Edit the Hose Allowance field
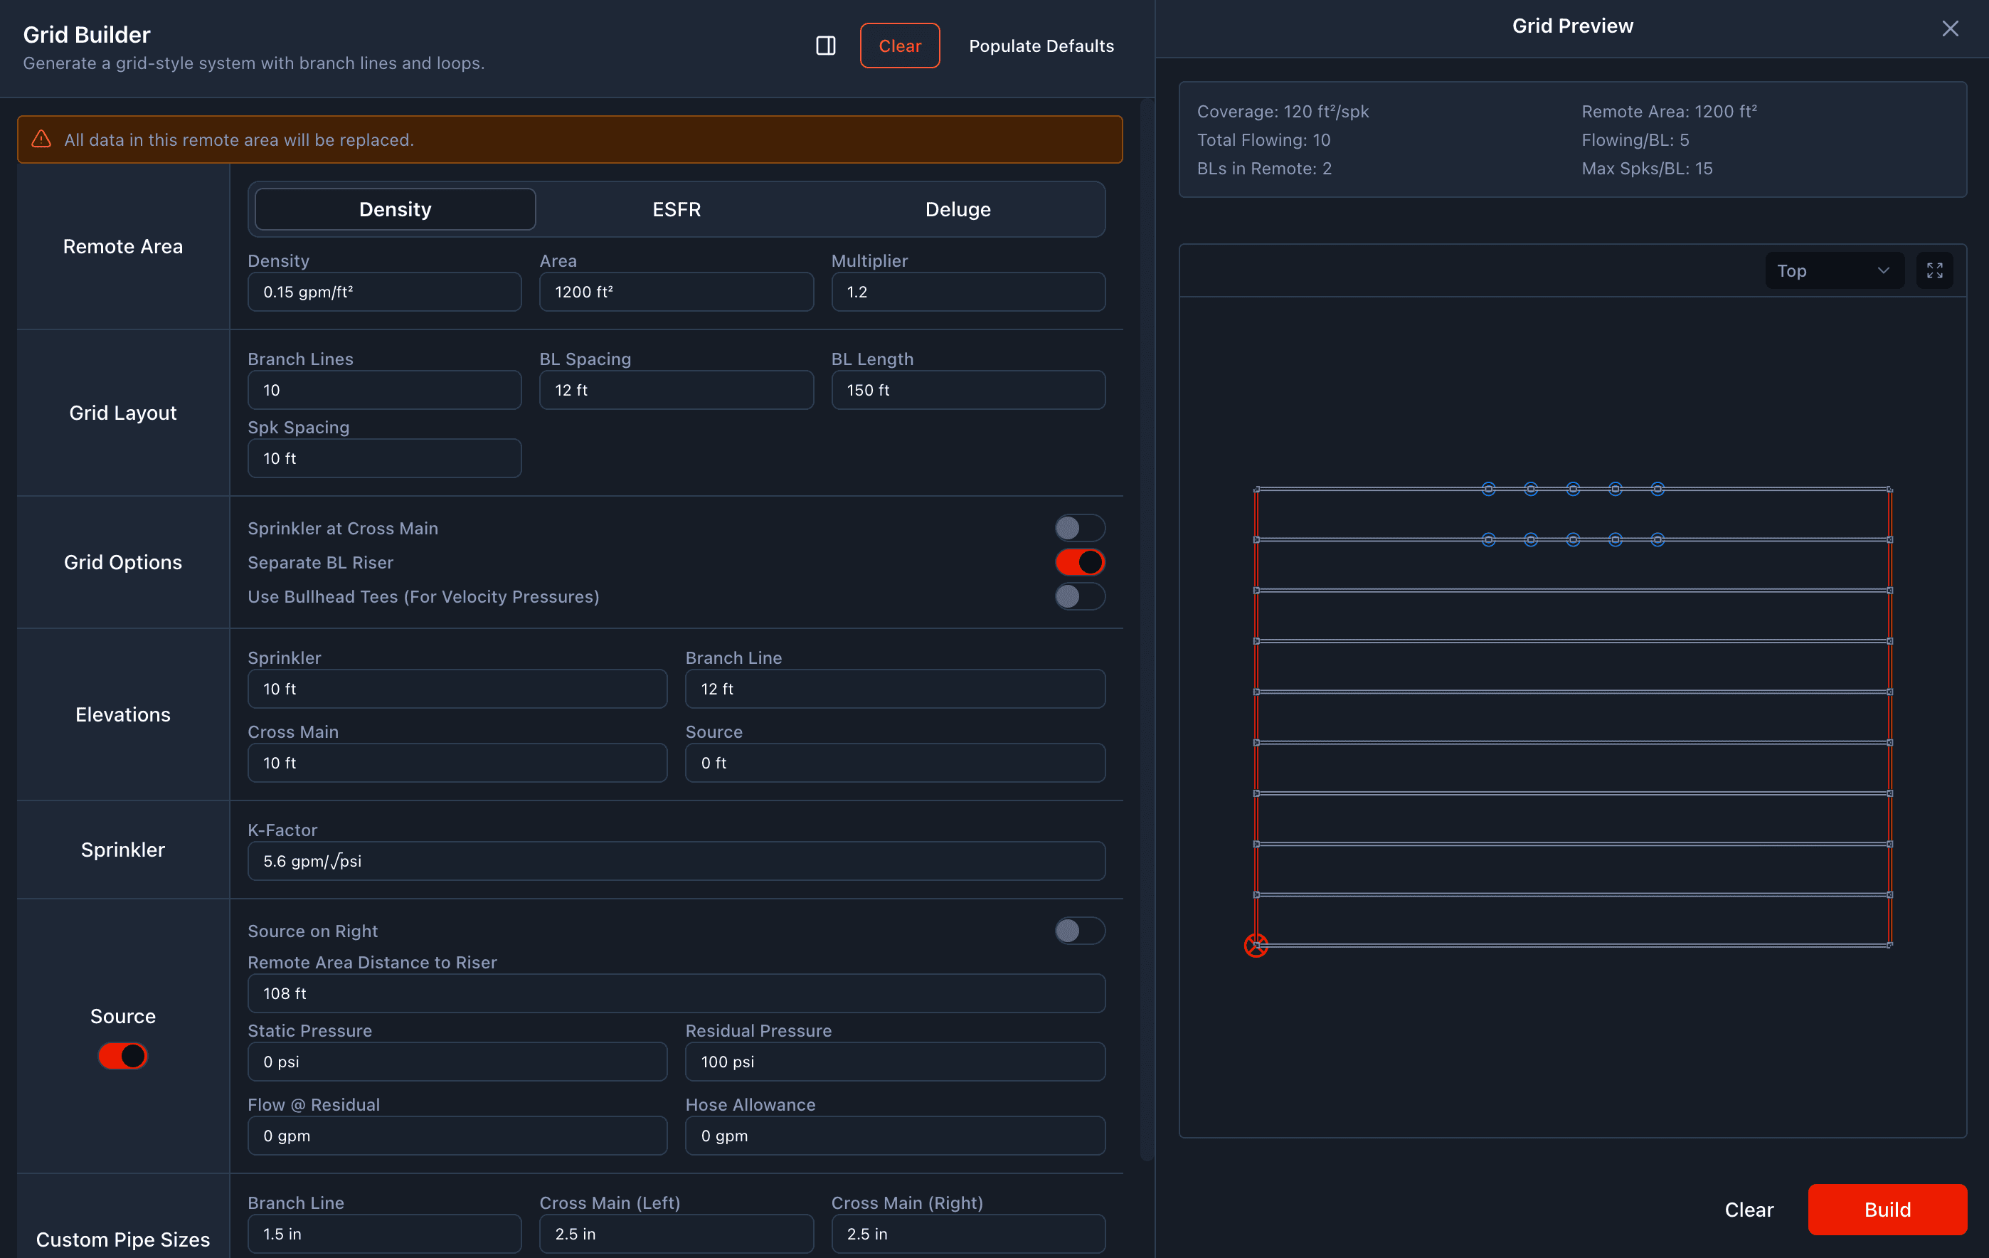The width and height of the screenshot is (1989, 1258). click(x=895, y=1136)
